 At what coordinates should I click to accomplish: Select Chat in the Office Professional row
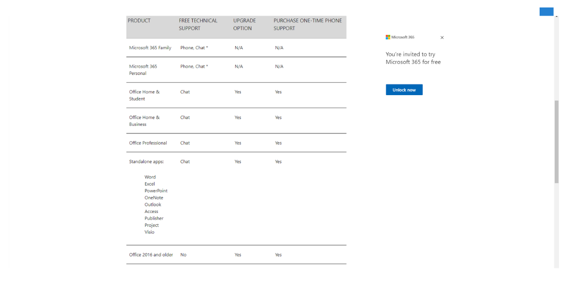[185, 143]
